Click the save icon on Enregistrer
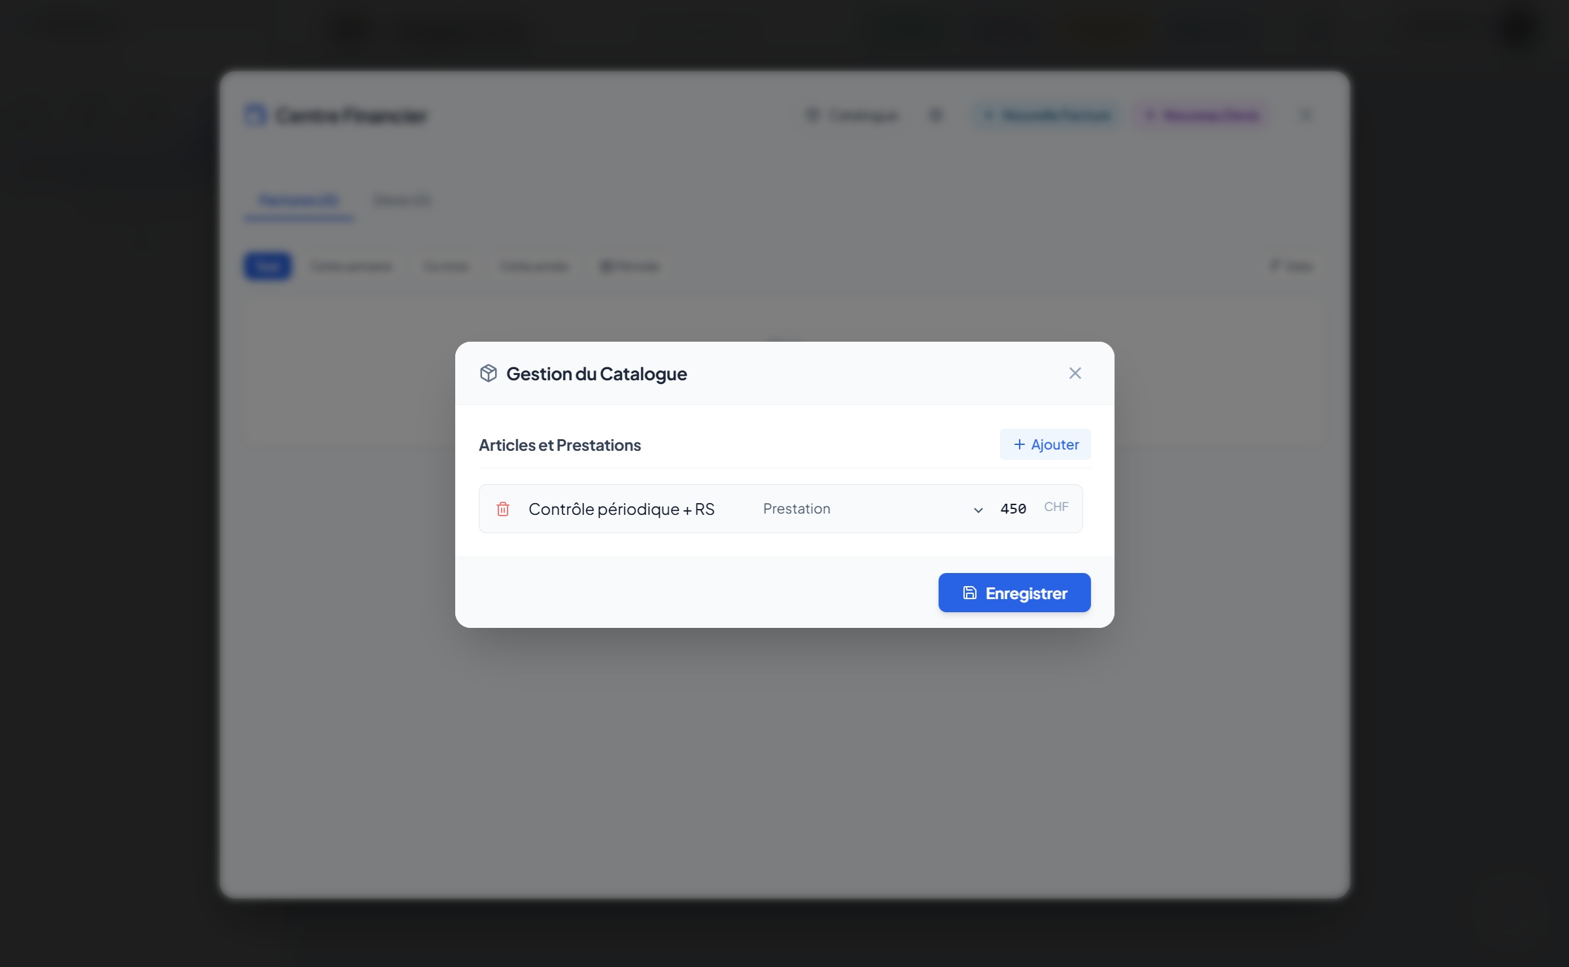 pos(969,593)
